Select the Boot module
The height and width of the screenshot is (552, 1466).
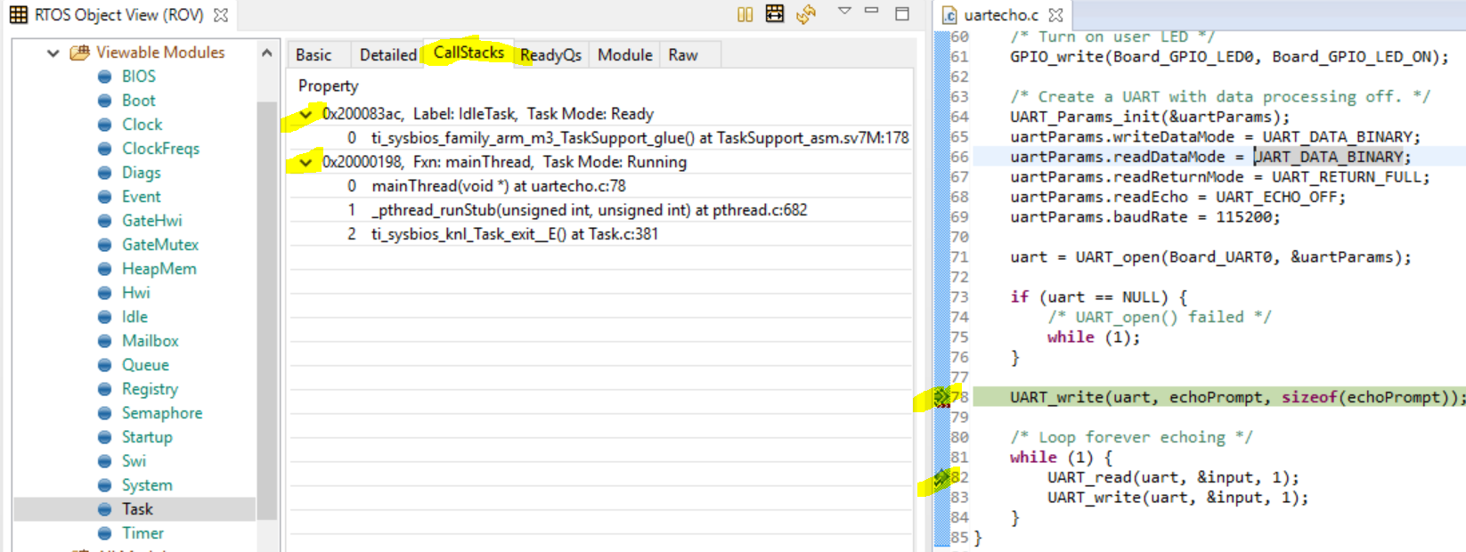(x=138, y=101)
